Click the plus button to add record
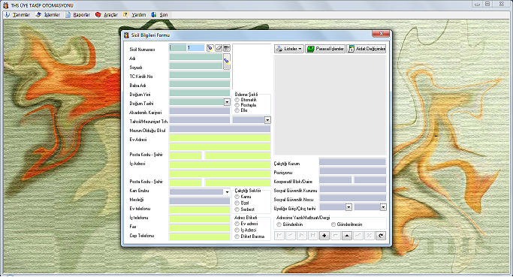This screenshot has height=277, width=513. click(x=324, y=236)
